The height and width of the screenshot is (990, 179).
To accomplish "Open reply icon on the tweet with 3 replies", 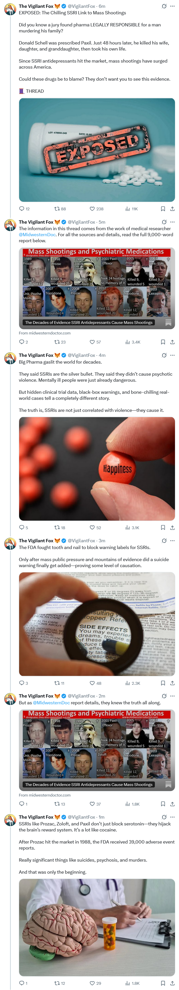I will pyautogui.click(x=22, y=683).
